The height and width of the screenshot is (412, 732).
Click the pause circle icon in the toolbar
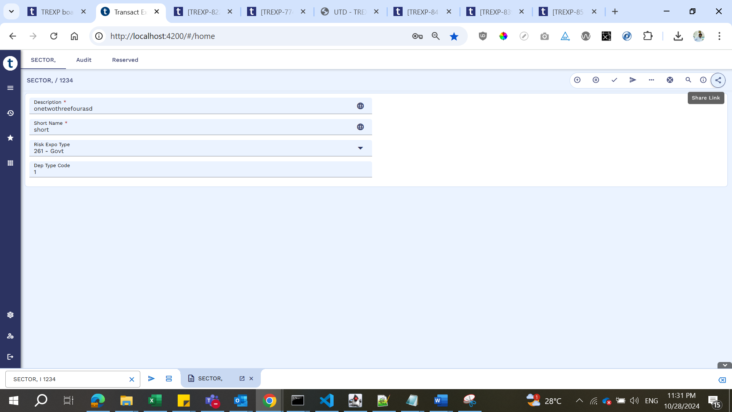596,80
